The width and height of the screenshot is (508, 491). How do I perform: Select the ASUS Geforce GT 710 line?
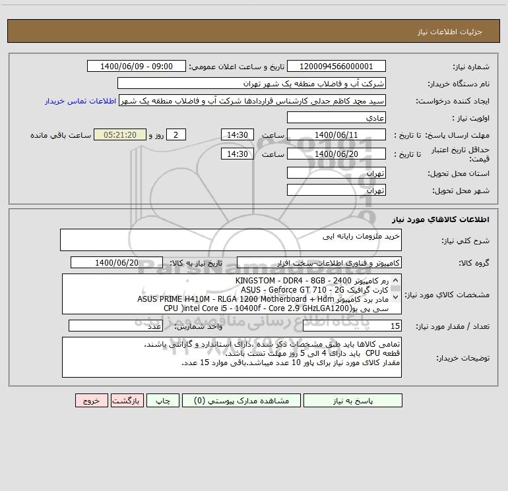(314, 290)
